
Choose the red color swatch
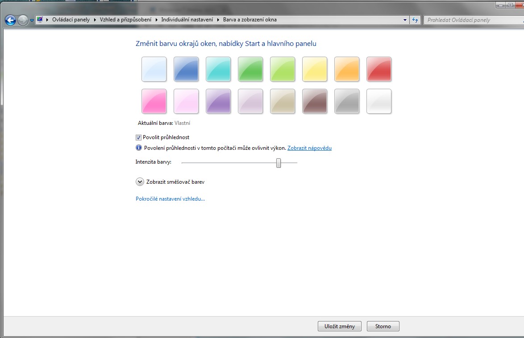[379, 69]
